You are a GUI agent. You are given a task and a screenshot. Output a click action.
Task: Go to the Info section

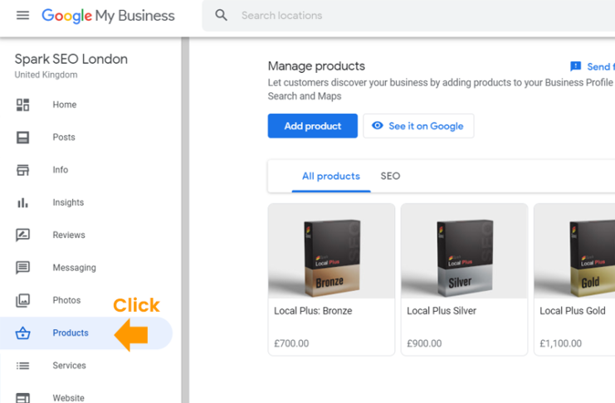click(61, 170)
